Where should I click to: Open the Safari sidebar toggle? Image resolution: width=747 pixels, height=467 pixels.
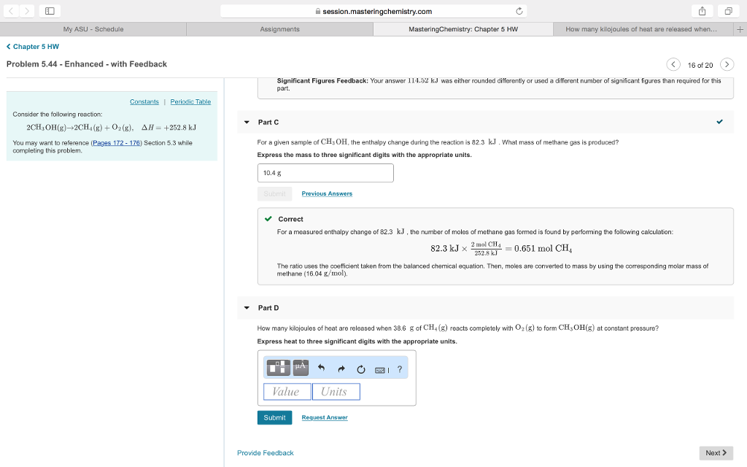(48, 11)
